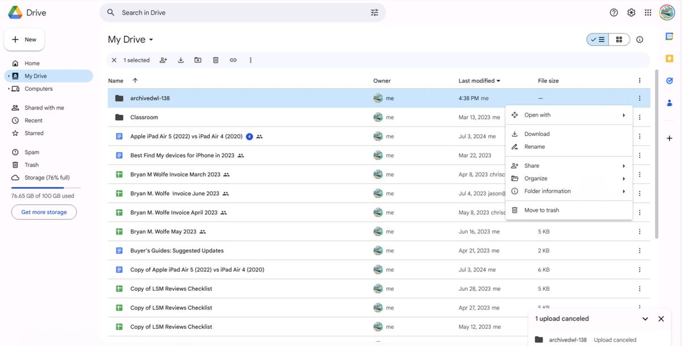
Task: Open Google Calendar side panel
Action: coord(669,36)
